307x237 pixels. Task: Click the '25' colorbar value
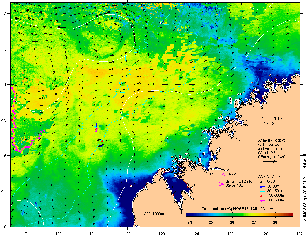(x=211, y=222)
